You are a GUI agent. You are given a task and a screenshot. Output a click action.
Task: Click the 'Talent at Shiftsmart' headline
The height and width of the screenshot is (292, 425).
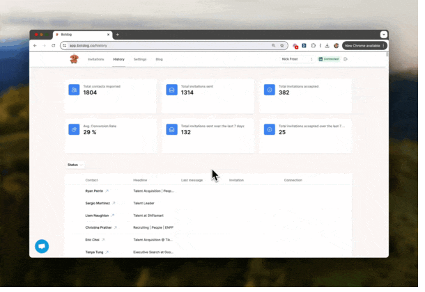click(148, 216)
